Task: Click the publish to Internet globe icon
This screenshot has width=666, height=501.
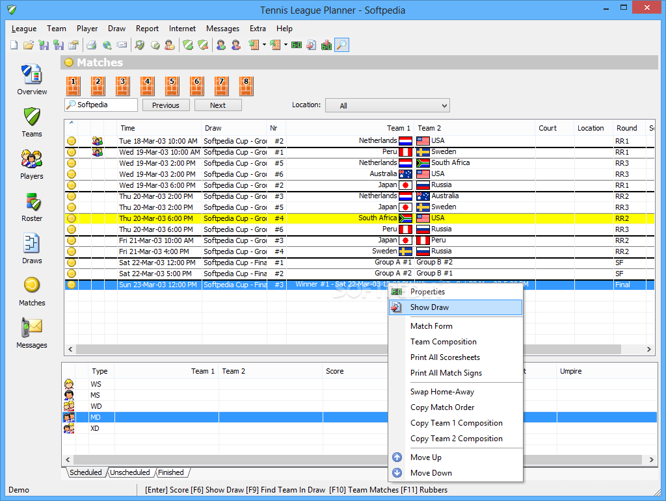Action: [107, 45]
